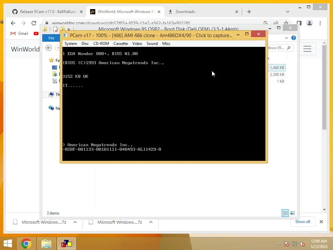Click Explorer back navigation arrow
333x250 pixels.
[49, 48]
